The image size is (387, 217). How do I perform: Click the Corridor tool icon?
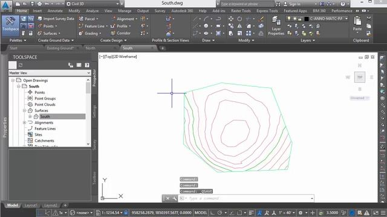pyautogui.click(x=113, y=33)
